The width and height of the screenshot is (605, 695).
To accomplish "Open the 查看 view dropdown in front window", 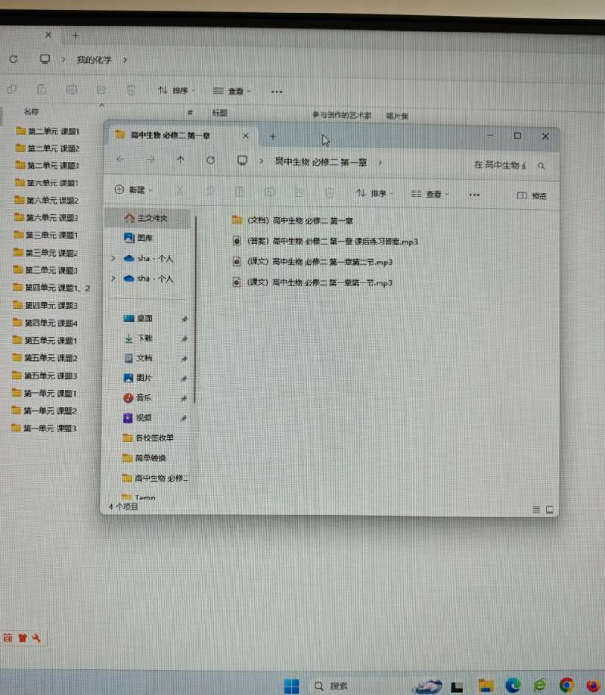I will pyautogui.click(x=430, y=194).
